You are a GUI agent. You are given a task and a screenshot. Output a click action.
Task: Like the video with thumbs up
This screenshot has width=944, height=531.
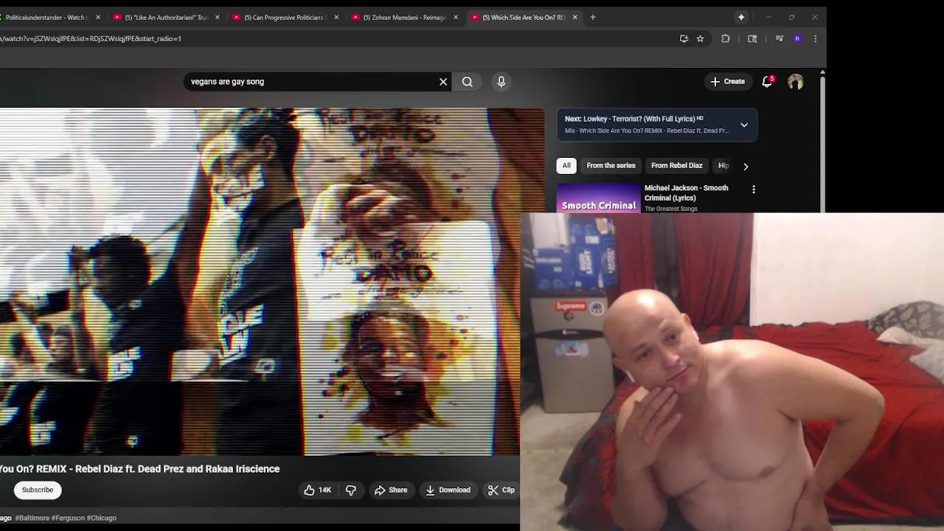pos(318,490)
